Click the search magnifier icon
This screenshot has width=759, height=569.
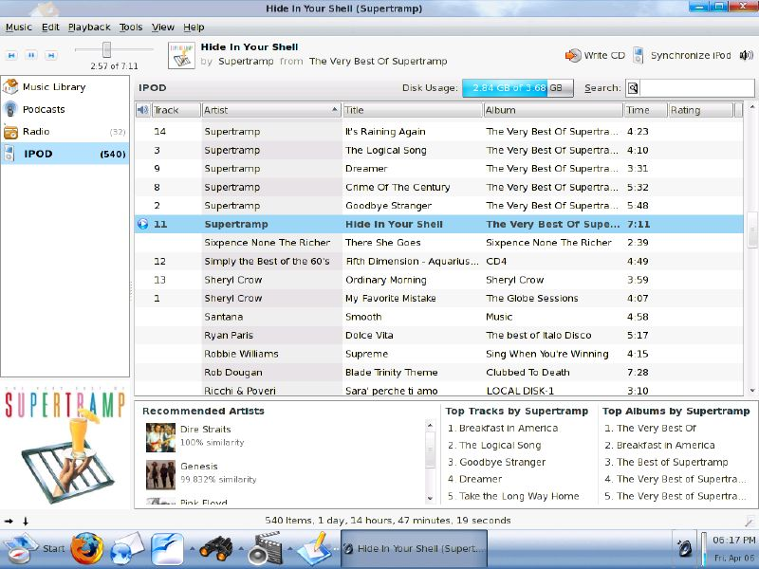(x=633, y=88)
